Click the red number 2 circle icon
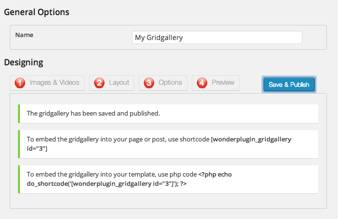Viewport: 338px width, 219px height. 99,83
